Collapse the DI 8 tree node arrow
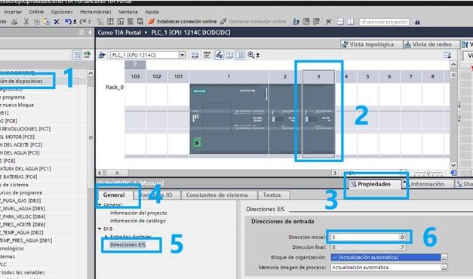The height and width of the screenshot is (279, 473). pyautogui.click(x=100, y=229)
